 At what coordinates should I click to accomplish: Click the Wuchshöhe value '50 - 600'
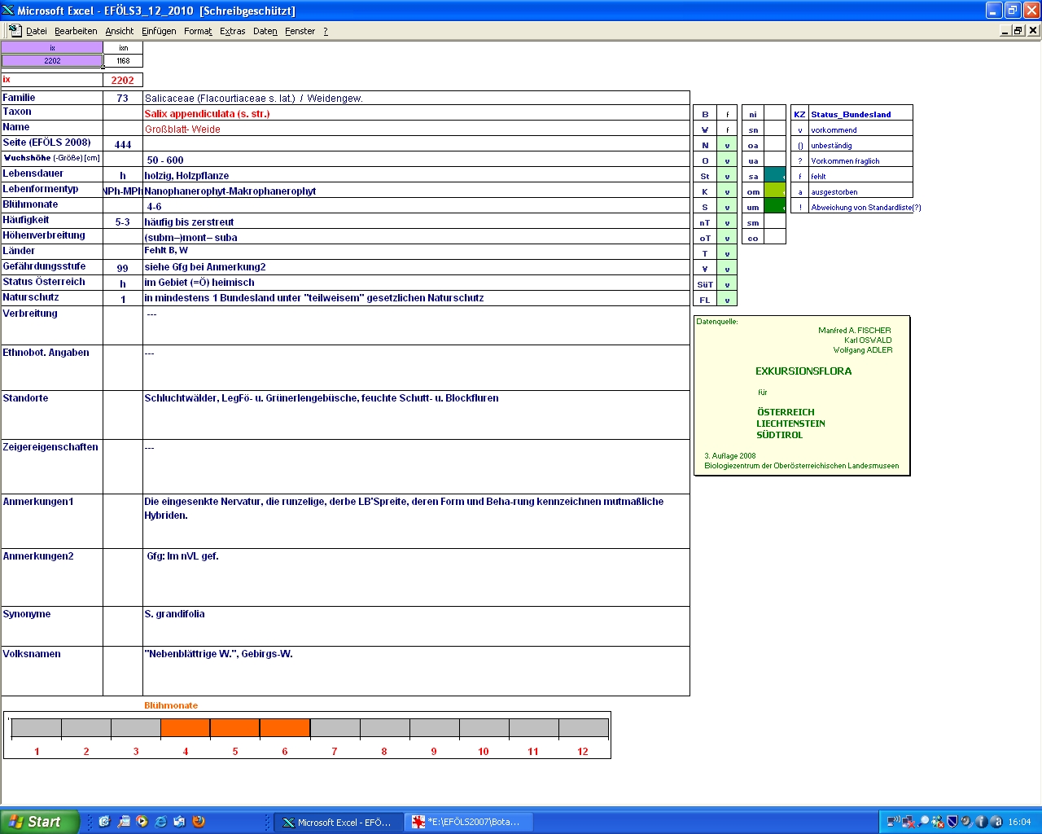pos(416,160)
